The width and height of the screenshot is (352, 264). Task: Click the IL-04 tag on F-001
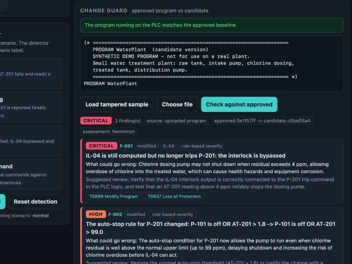(x=169, y=146)
